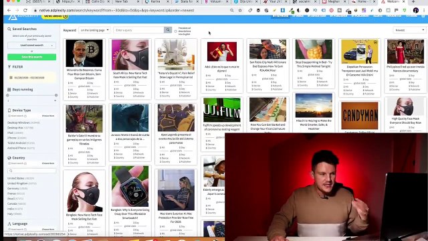Open the Chrome three-dot menu

click(424, 11)
